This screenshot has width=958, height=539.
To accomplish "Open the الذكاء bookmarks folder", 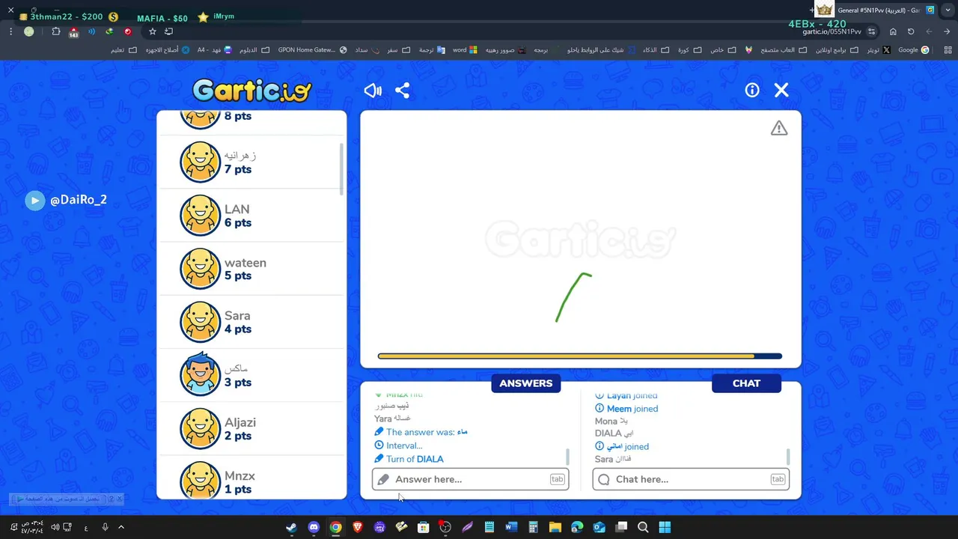I will coord(655,50).
